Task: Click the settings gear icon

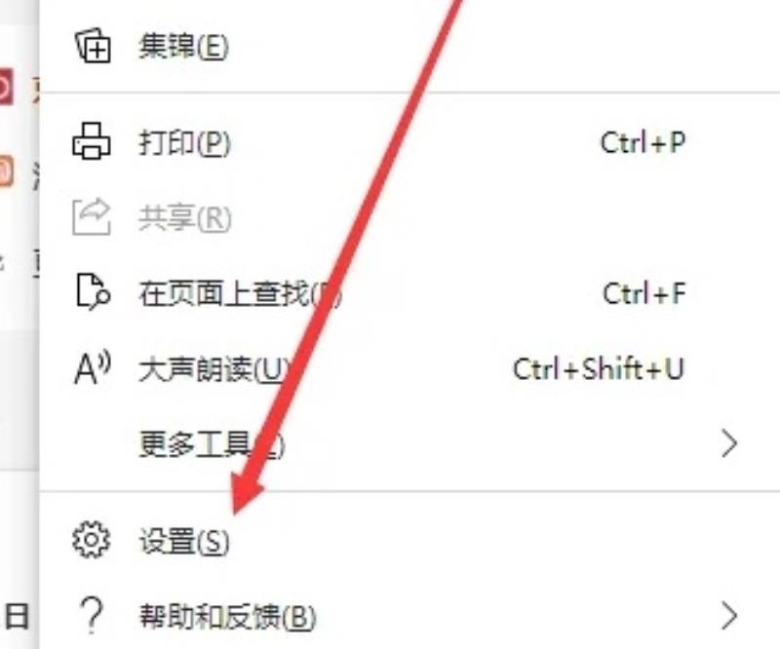Action: pyautogui.click(x=91, y=540)
